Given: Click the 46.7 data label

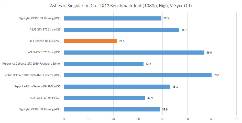Looking at the screenshot, I should [x=184, y=30].
